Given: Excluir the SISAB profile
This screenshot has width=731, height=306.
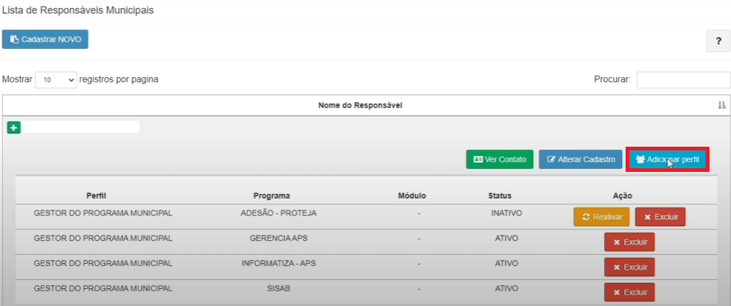Looking at the screenshot, I should [x=629, y=293].
